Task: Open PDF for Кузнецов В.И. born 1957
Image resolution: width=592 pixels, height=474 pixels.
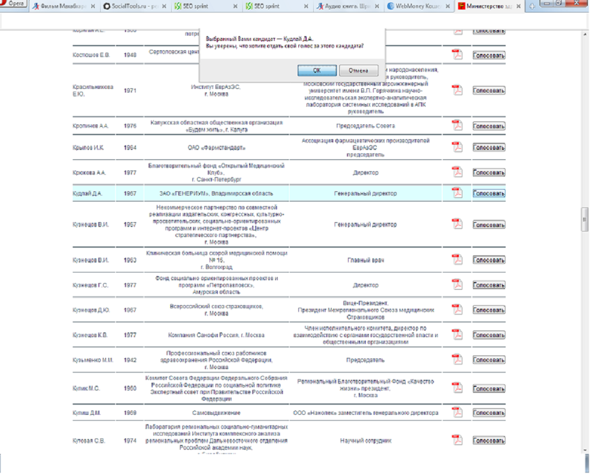Action: (x=457, y=224)
